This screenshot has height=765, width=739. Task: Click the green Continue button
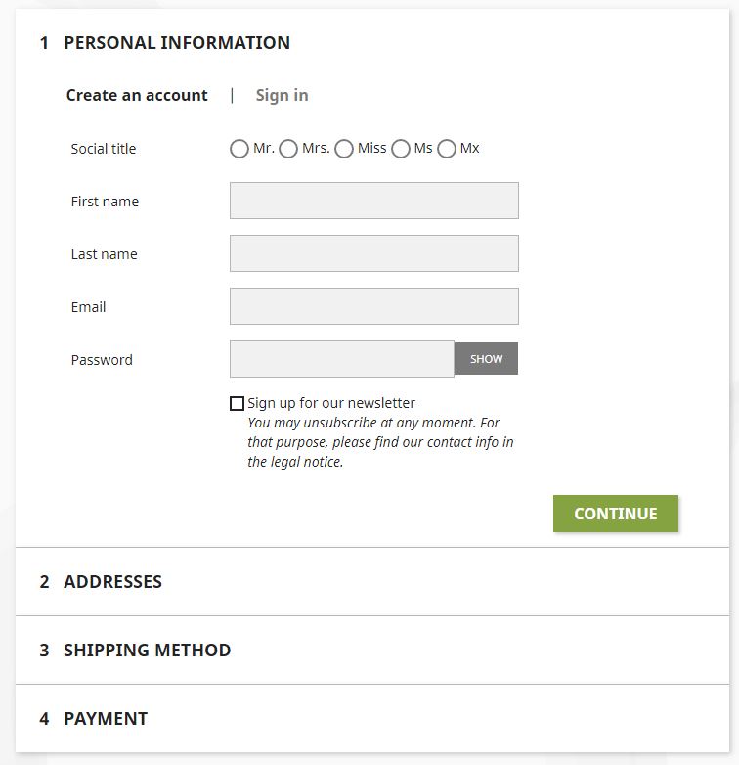point(615,514)
